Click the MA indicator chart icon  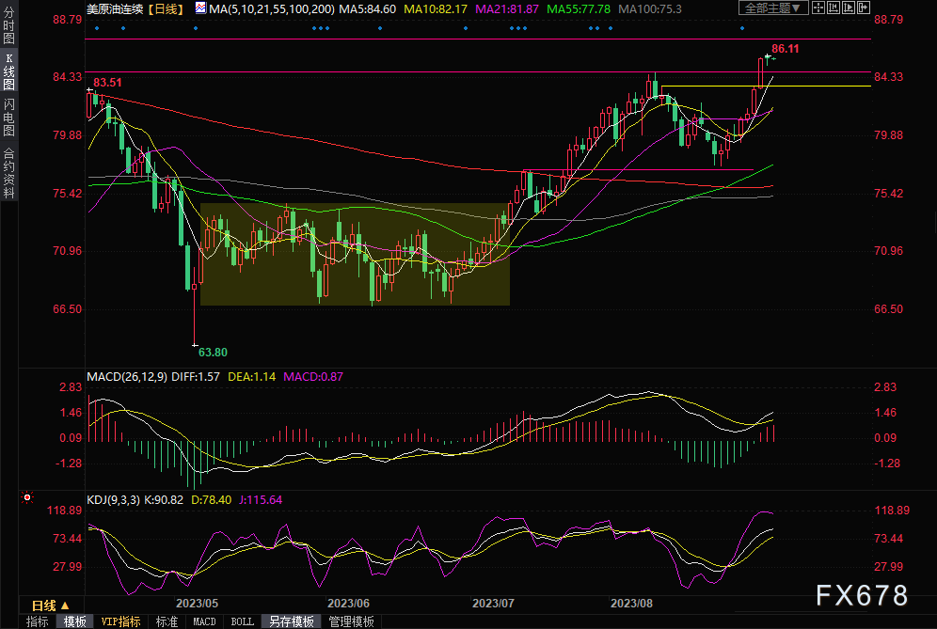coord(200,8)
